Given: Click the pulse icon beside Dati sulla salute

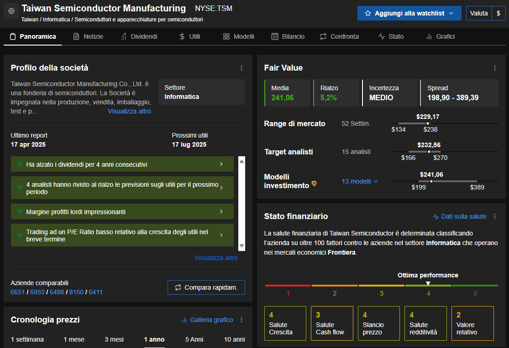Looking at the screenshot, I should coord(436,216).
